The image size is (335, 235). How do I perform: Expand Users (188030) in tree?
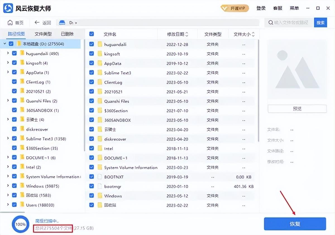click(x=8, y=205)
